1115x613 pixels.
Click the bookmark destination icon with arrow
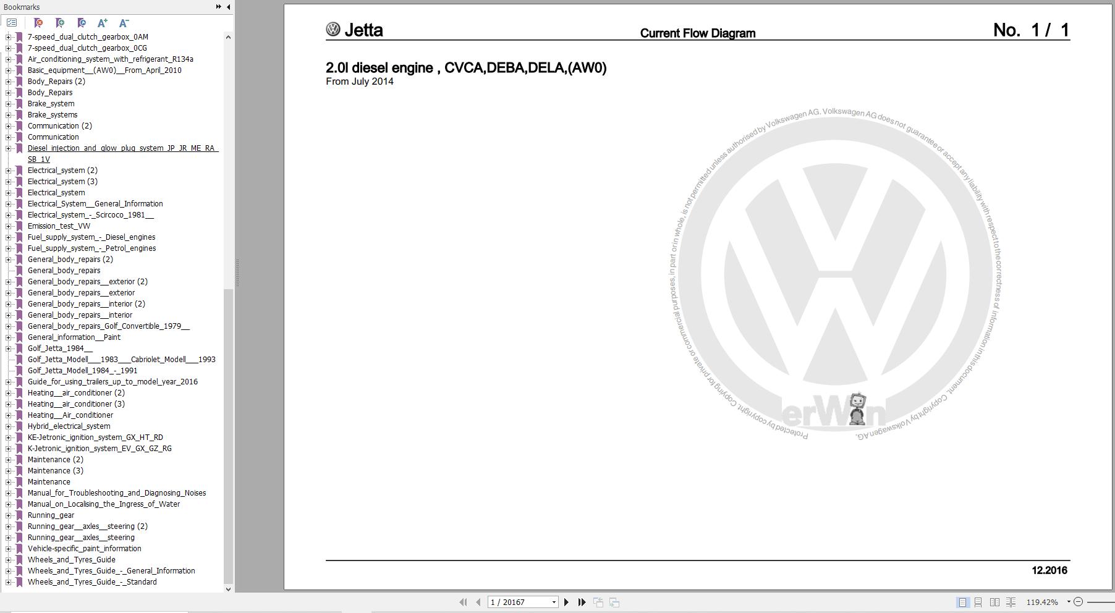tap(82, 23)
